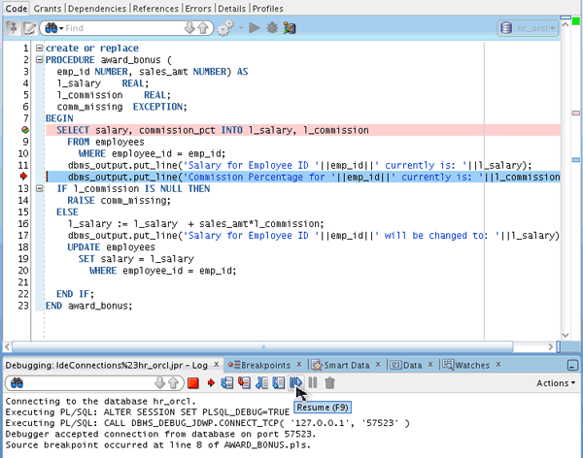Toggle the breakpoint marker on line 8

(x=25, y=130)
